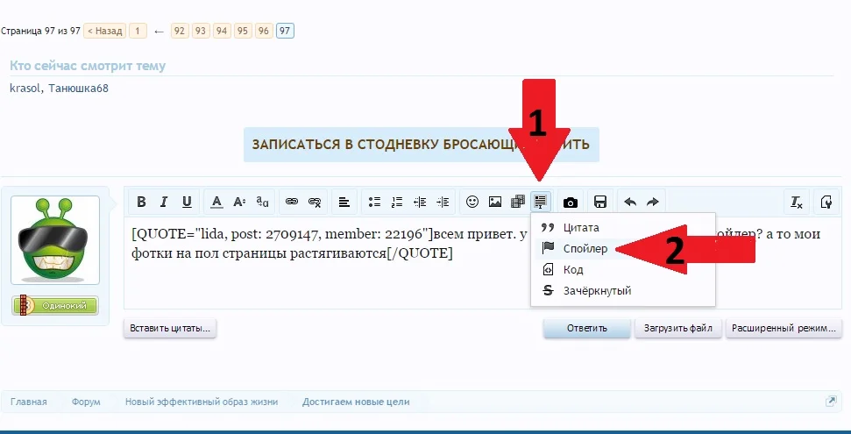The width and height of the screenshot is (851, 434).
Task: Click the breadcrumb bar's open-in-new-window icon
Action: point(830,402)
